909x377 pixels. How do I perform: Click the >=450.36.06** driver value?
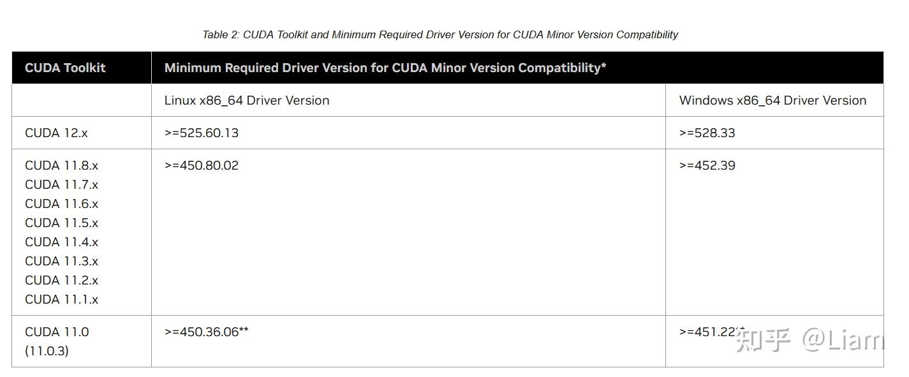click(x=206, y=332)
